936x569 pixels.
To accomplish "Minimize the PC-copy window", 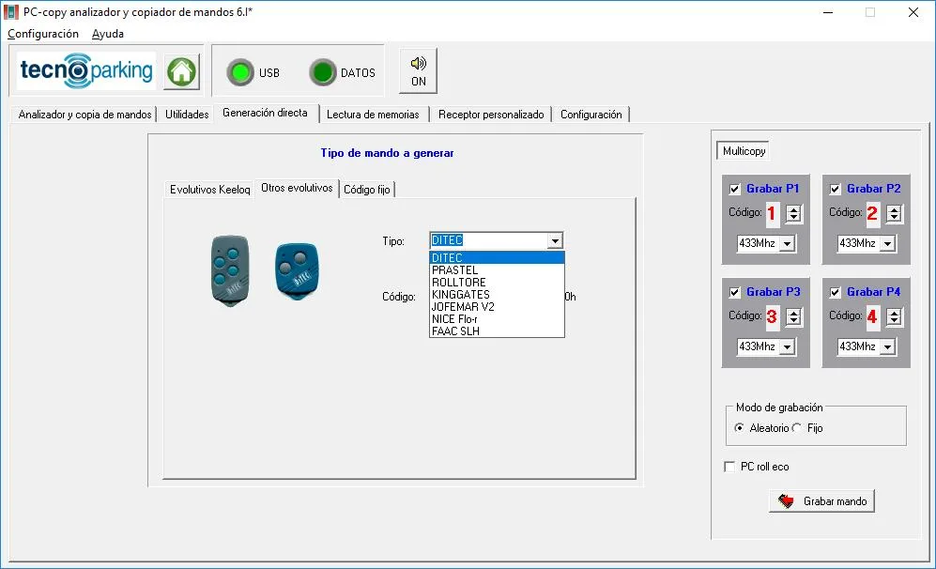I will (x=827, y=12).
